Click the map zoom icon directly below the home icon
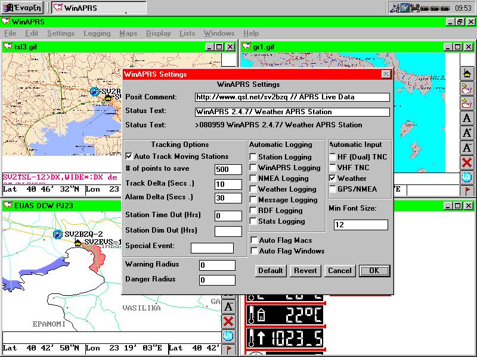The width and height of the screenshot is (477, 357). point(467,89)
